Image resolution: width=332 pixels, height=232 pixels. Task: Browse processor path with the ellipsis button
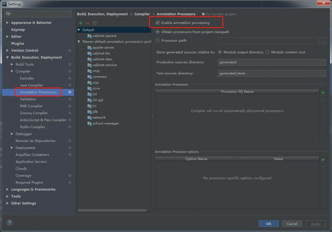(322, 41)
